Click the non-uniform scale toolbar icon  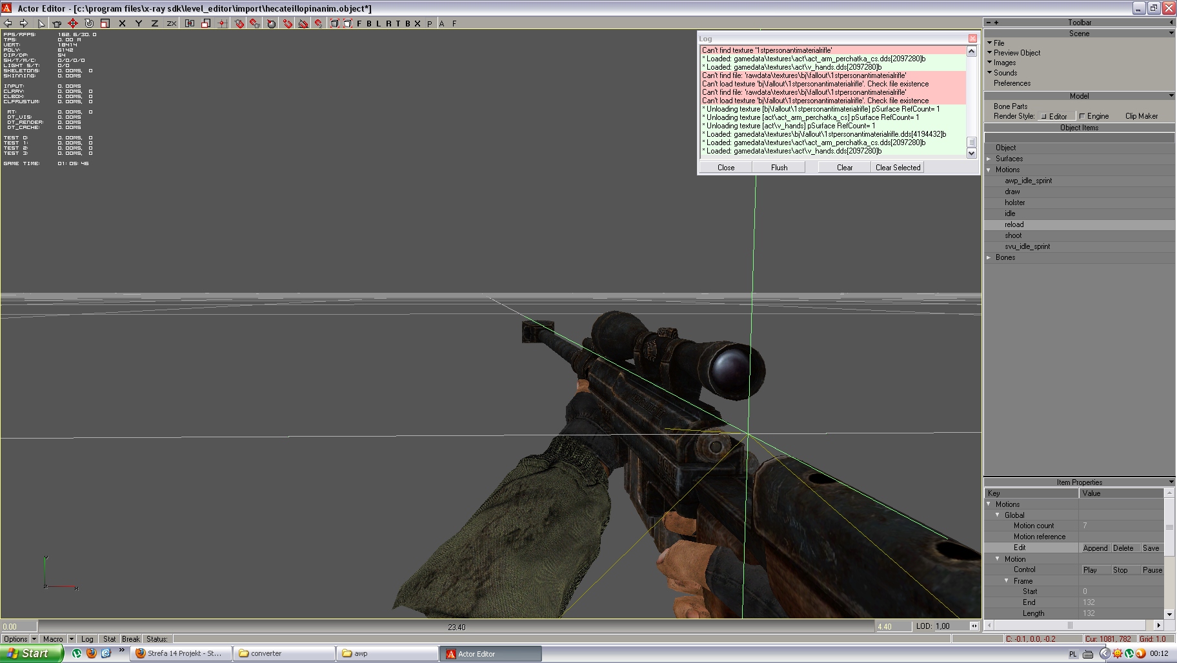[190, 23]
